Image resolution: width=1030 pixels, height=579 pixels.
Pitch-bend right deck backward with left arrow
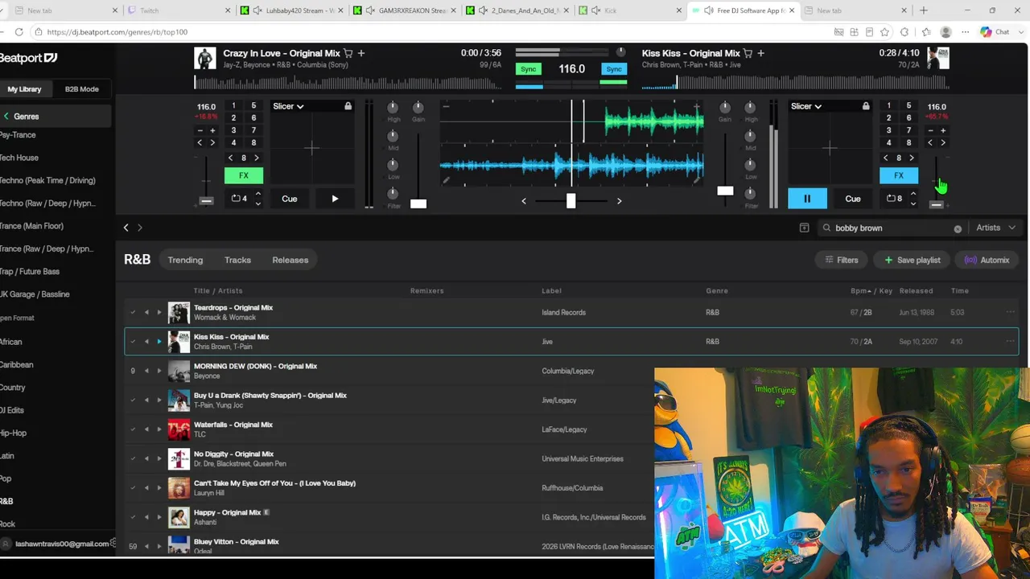pyautogui.click(x=930, y=142)
